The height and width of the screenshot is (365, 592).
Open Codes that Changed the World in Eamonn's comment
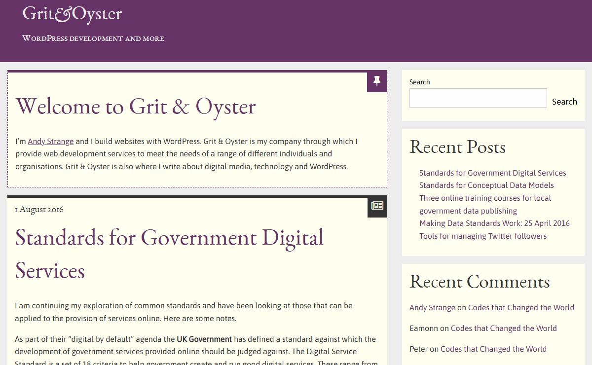tap(504, 328)
